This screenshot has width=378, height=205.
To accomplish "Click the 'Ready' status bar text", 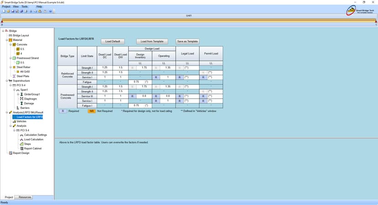I will [5, 203].
